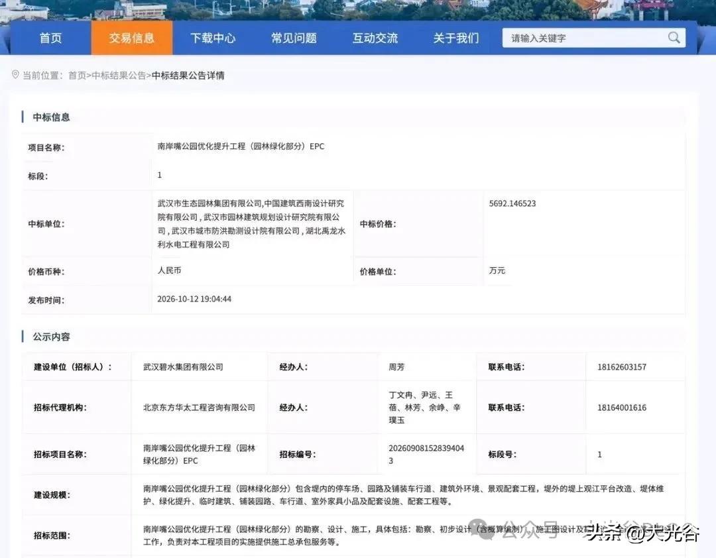716x558 pixels.
Task: Go to 首页 via breadcrumb link
Action: pos(77,76)
